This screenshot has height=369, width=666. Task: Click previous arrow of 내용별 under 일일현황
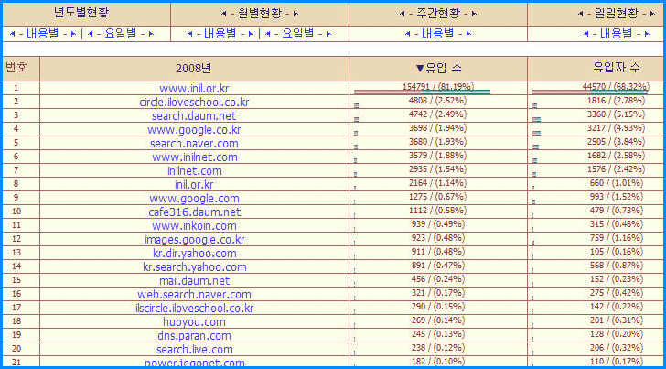[585, 34]
